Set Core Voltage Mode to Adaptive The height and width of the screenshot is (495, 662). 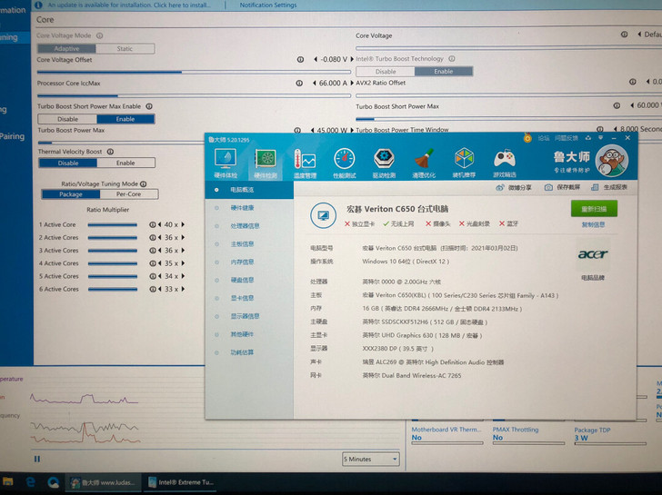[x=67, y=48]
